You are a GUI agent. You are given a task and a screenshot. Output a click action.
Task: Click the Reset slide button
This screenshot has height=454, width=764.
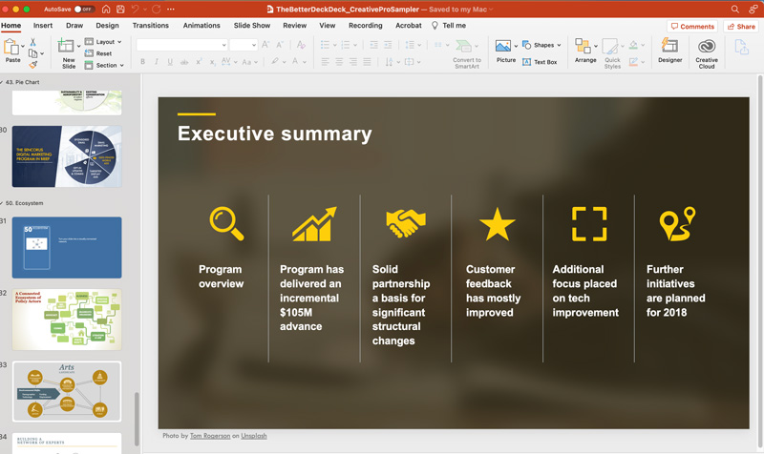click(98, 53)
